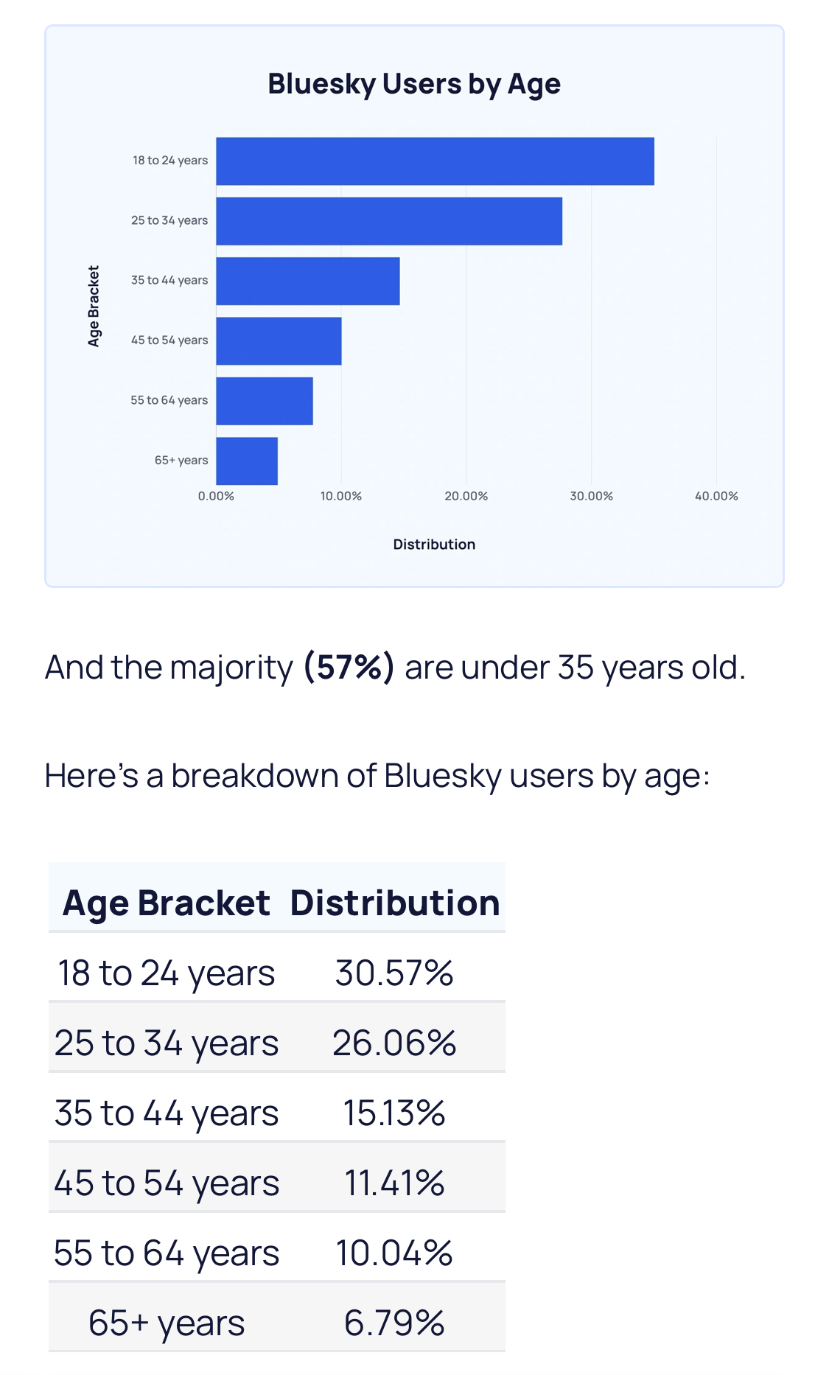
Task: Click the 26.06% table cell
Action: 394,1043
